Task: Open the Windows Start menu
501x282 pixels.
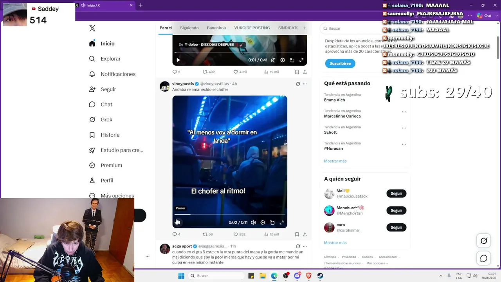Action: (181, 276)
